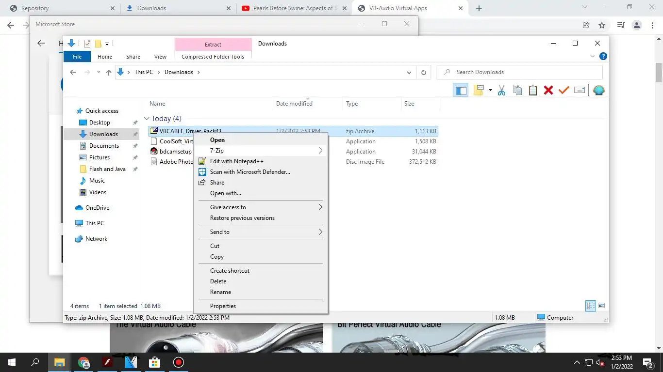Expand the 7-Zip submenu
The image size is (663, 372).
click(x=261, y=151)
